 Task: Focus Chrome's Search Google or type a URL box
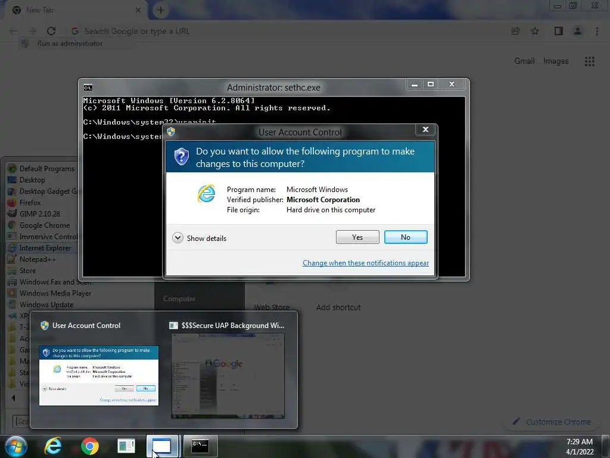(288, 31)
